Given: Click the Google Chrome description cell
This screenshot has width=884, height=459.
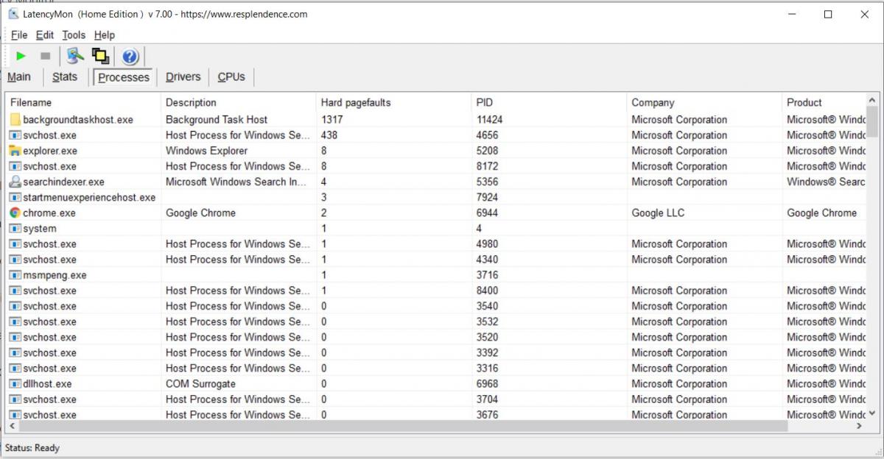Looking at the screenshot, I should [200, 213].
